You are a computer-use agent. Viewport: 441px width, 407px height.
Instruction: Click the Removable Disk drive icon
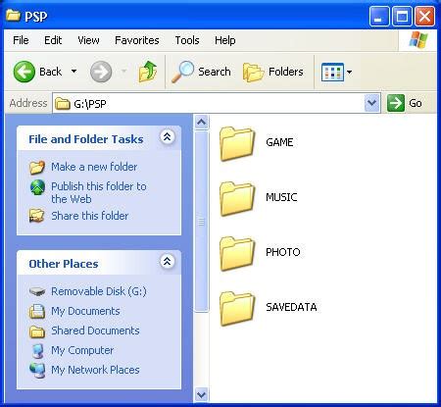[x=37, y=291]
